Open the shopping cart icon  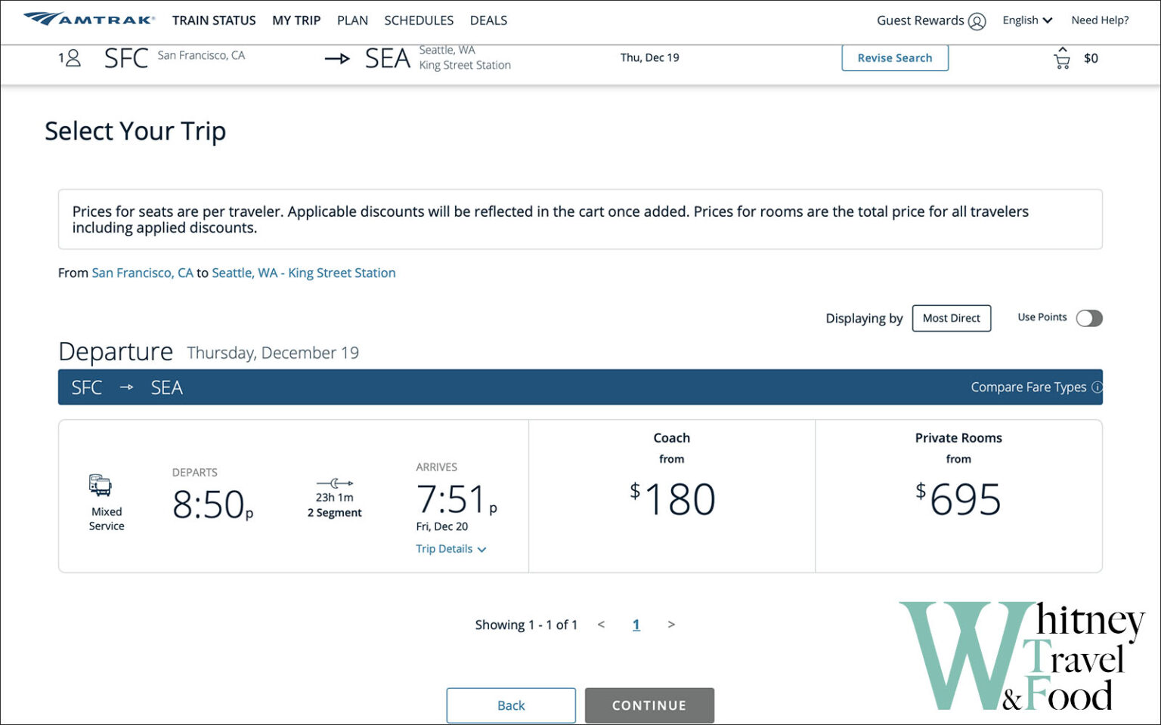pyautogui.click(x=1062, y=59)
